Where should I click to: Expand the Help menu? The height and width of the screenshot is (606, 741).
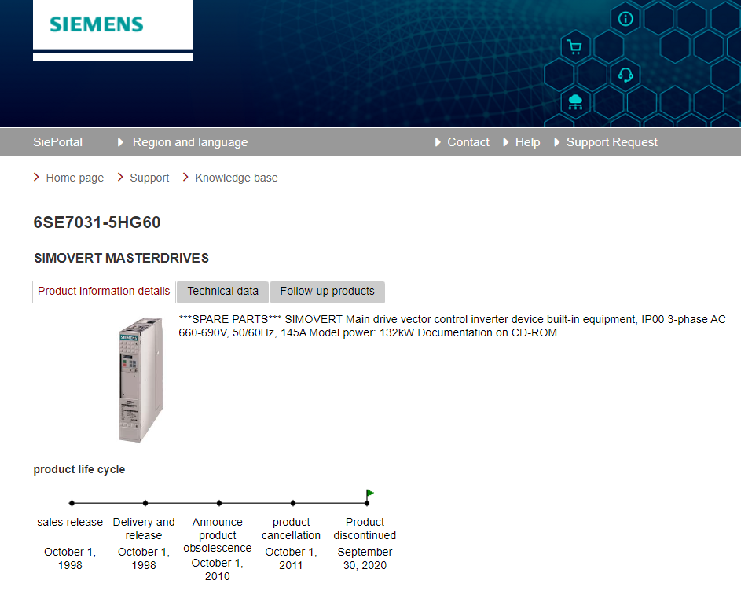[x=527, y=142]
